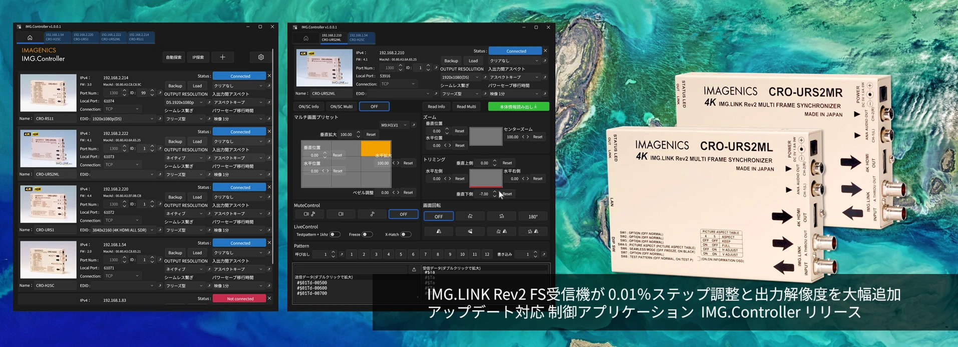Mute video only in MuteControl
The image size is (958, 347).
tap(341, 214)
